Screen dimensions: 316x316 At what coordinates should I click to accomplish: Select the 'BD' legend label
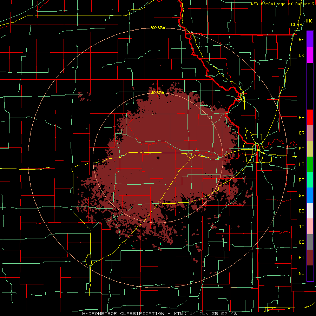(301, 149)
